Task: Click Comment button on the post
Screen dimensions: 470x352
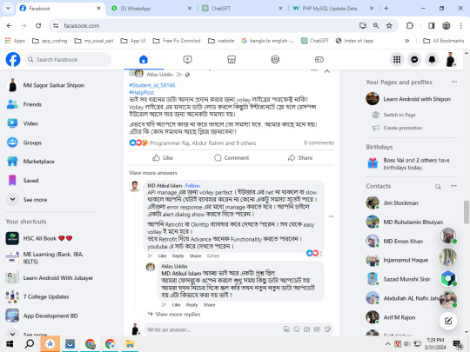Action: pyautogui.click(x=232, y=157)
